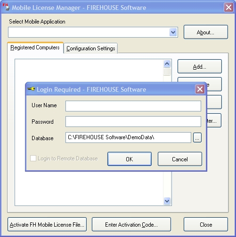The image size is (236, 237).
Task: Click the scroll down arrow in computers list
Action: [x=167, y=201]
